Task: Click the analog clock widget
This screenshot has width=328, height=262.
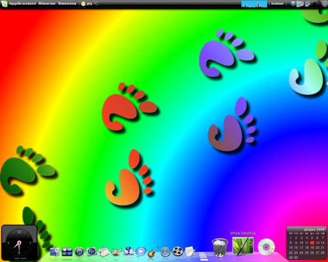Action: click(x=19, y=243)
